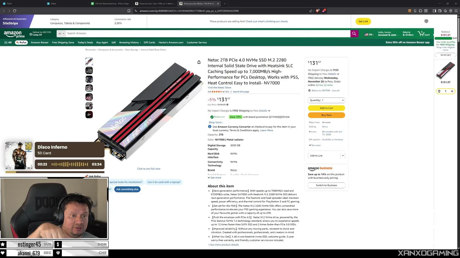
Task: Select the second product thumbnail image
Action: [89, 70]
